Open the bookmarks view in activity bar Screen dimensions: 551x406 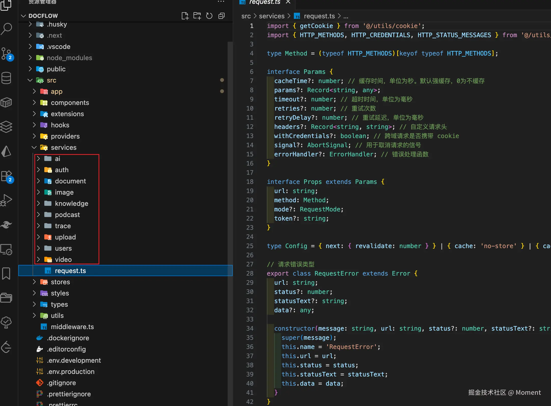7,274
